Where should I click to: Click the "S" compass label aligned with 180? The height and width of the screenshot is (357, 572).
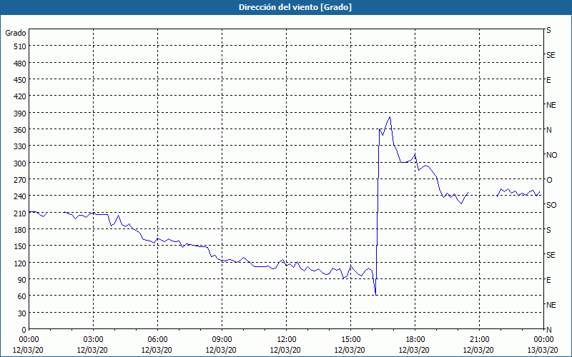548,230
